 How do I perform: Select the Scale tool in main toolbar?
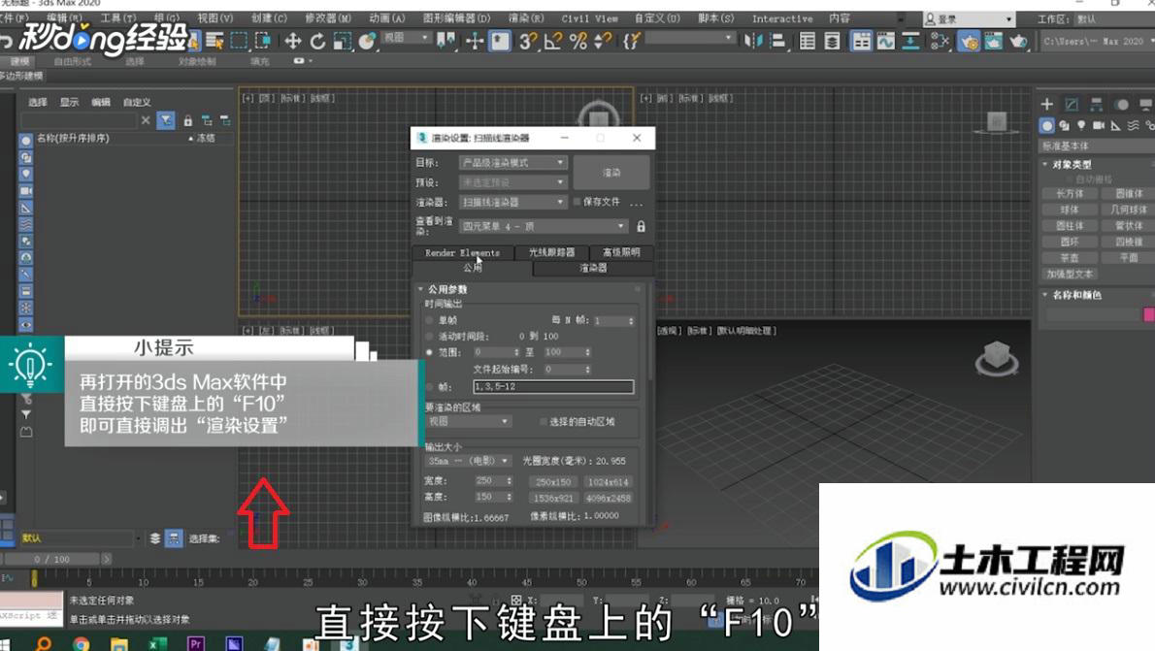343,42
